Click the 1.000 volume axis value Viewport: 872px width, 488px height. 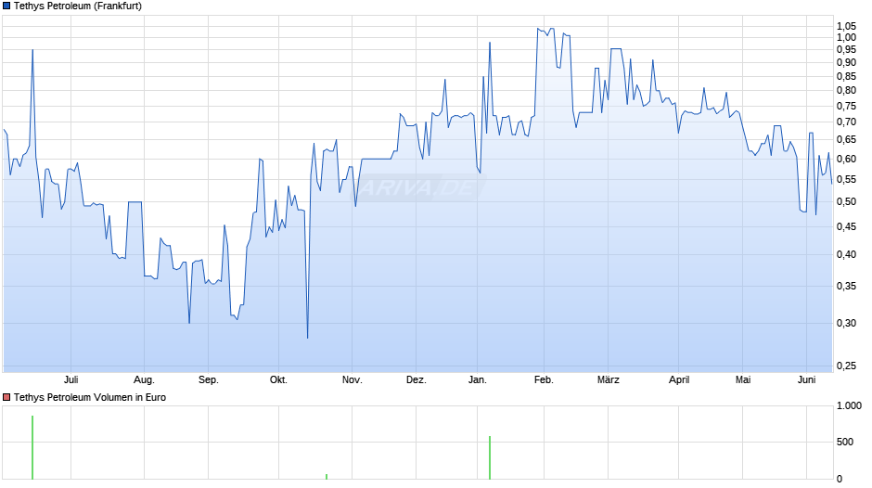849,405
